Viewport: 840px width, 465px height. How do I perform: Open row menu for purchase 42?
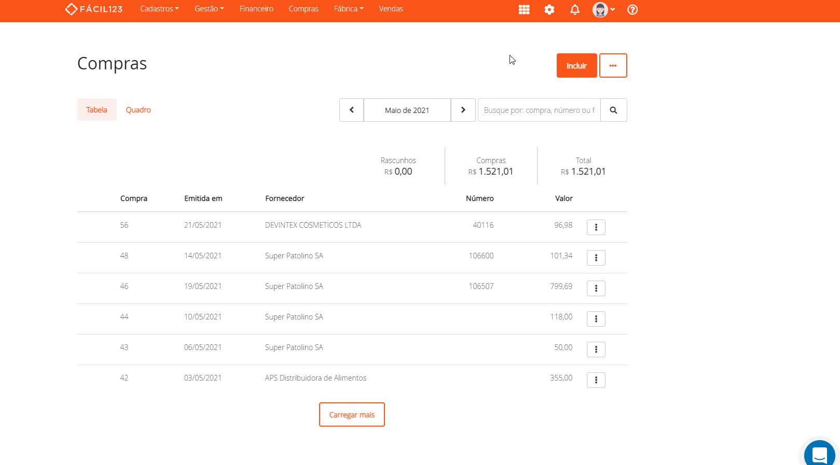click(x=596, y=380)
